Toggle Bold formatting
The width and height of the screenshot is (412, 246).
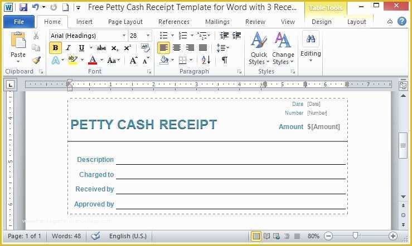click(55, 48)
